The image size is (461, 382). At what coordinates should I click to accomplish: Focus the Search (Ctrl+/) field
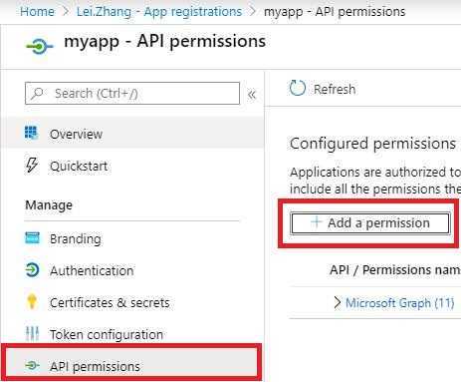[132, 94]
